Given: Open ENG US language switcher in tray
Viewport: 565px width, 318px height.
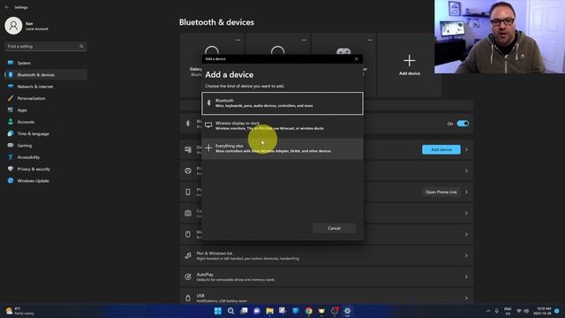Looking at the screenshot, I should pos(508,311).
